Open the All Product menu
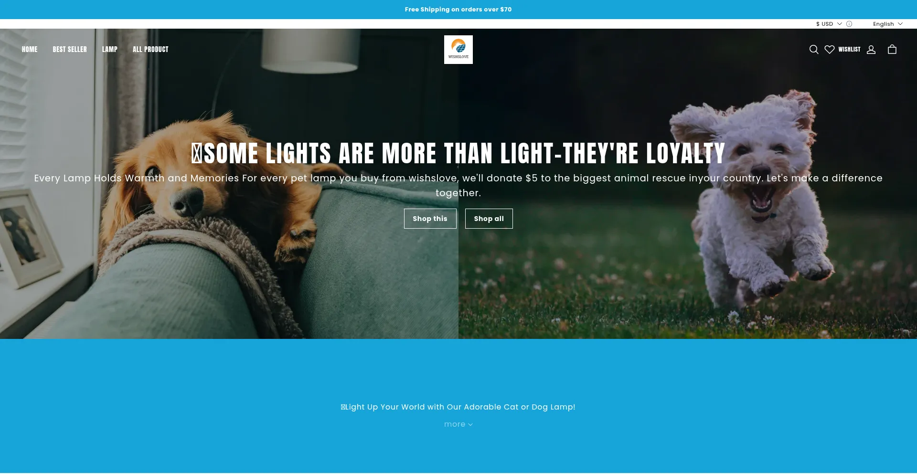This screenshot has width=917, height=474. tap(150, 49)
